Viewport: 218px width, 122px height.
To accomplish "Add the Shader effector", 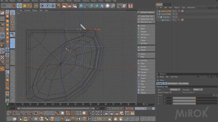I will pyautogui.click(x=146, y=75).
